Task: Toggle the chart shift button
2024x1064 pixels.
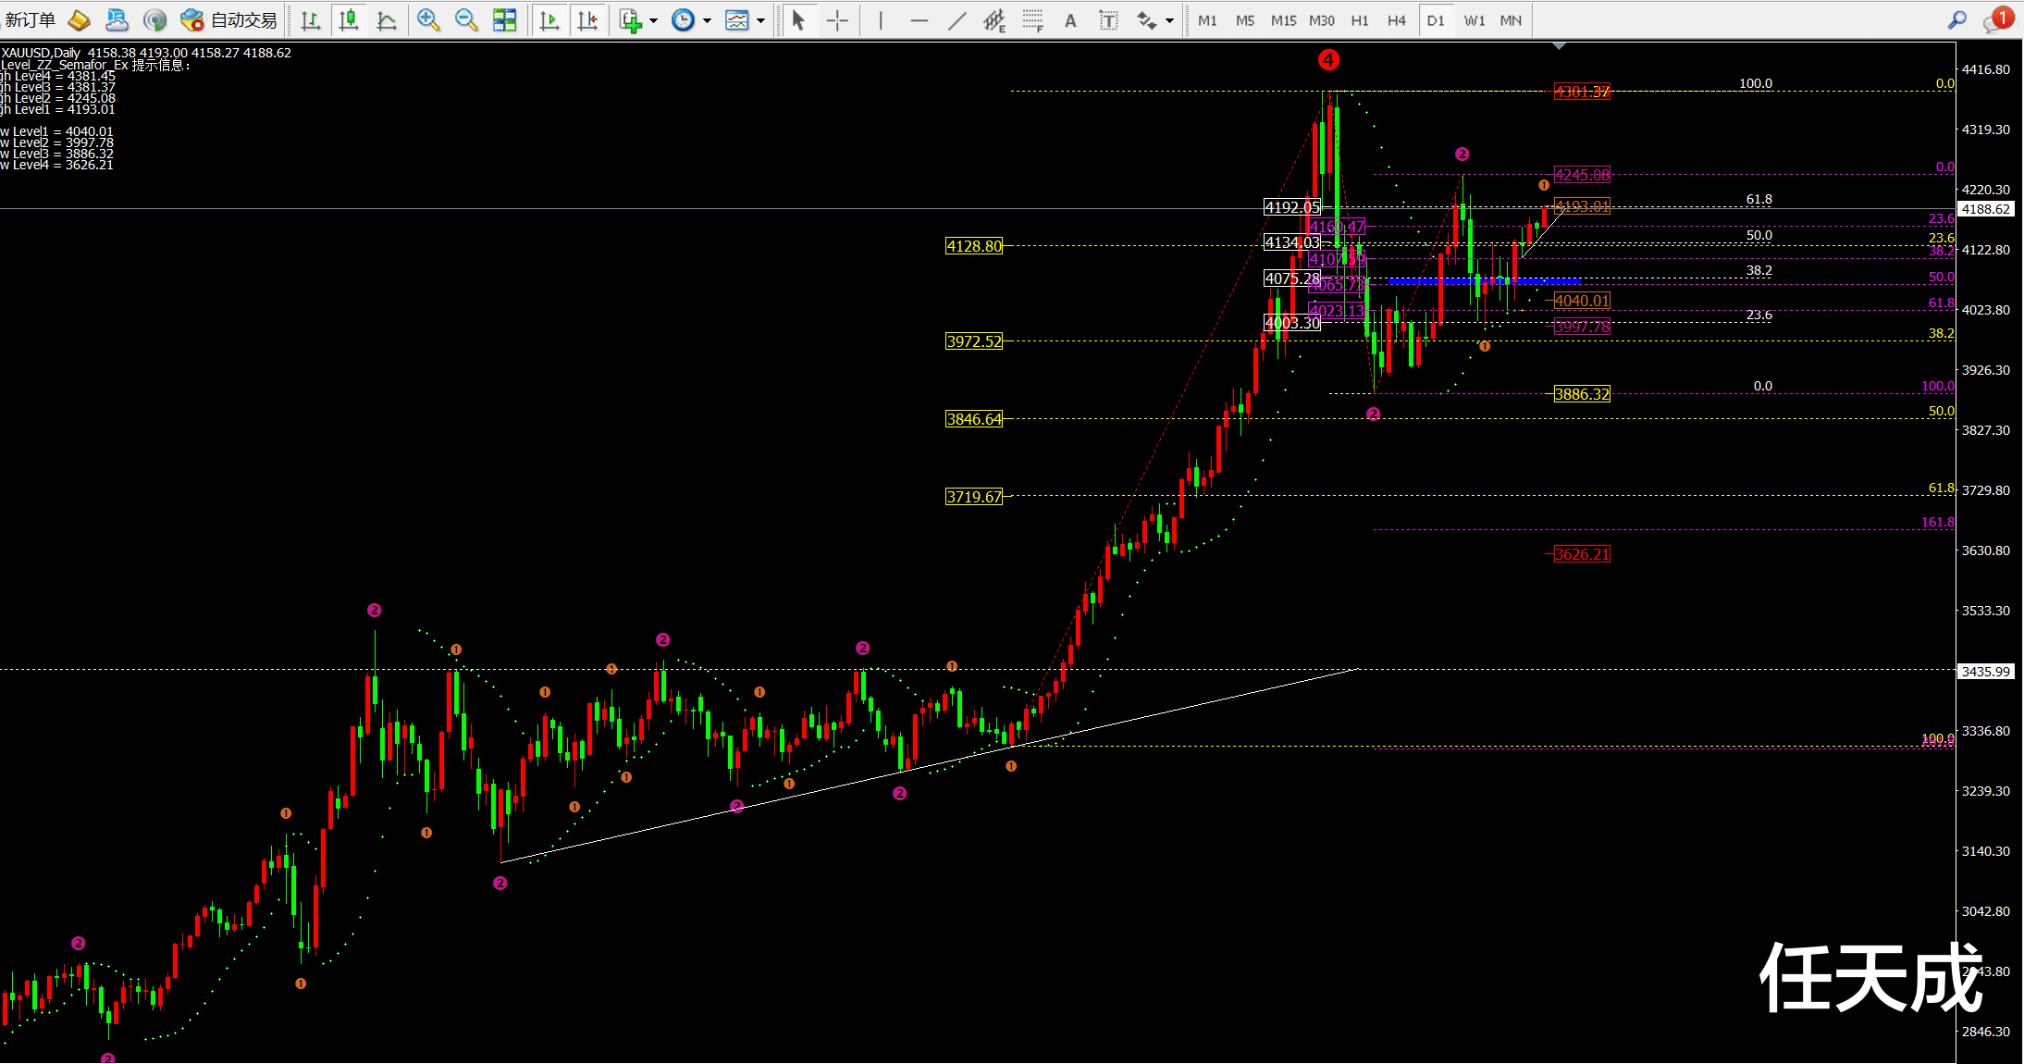Action: (x=587, y=20)
